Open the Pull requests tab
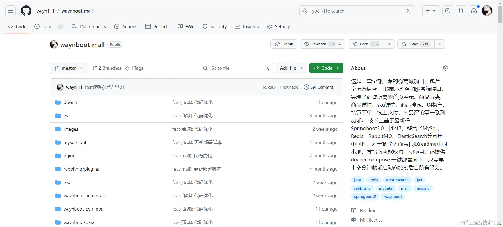The height and width of the screenshot is (227, 503). coord(89,26)
